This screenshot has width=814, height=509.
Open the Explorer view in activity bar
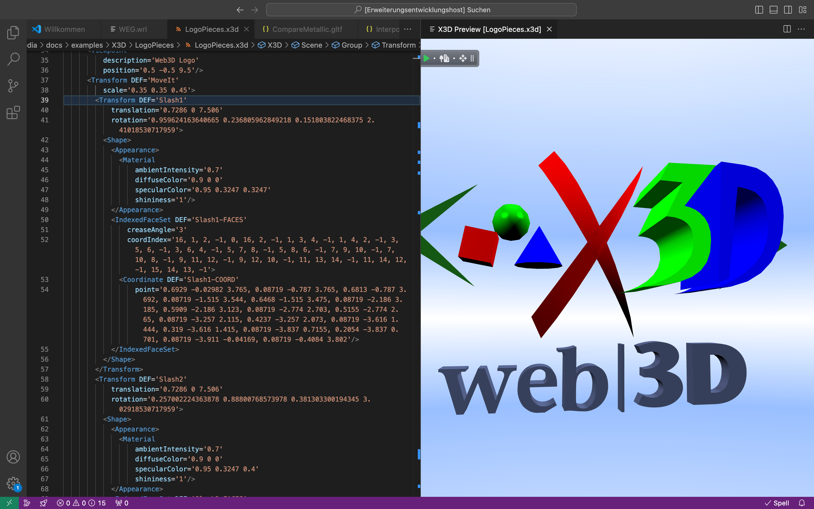[x=13, y=33]
